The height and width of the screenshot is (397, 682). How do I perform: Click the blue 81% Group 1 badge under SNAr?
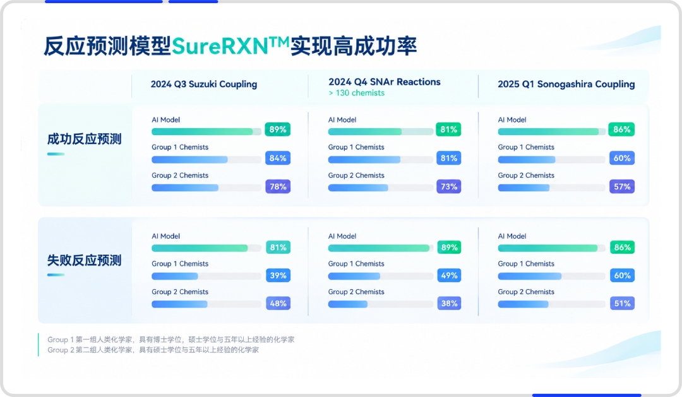(x=449, y=158)
